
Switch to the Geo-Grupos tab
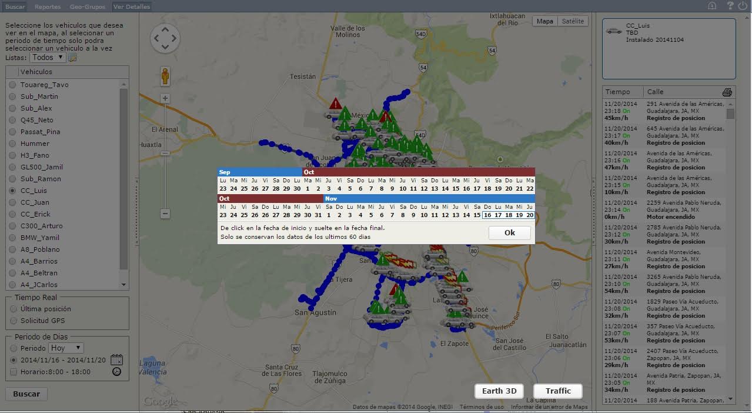tap(87, 6)
